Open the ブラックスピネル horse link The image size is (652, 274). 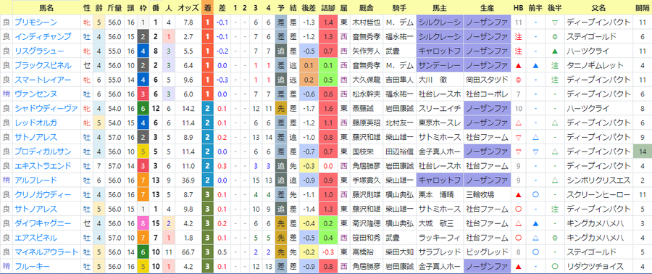pyautogui.click(x=43, y=65)
